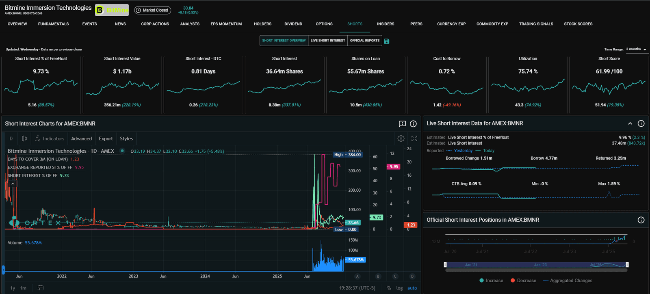650x294 pixels.
Task: Switch to the Insiders tab
Action: click(x=385, y=24)
